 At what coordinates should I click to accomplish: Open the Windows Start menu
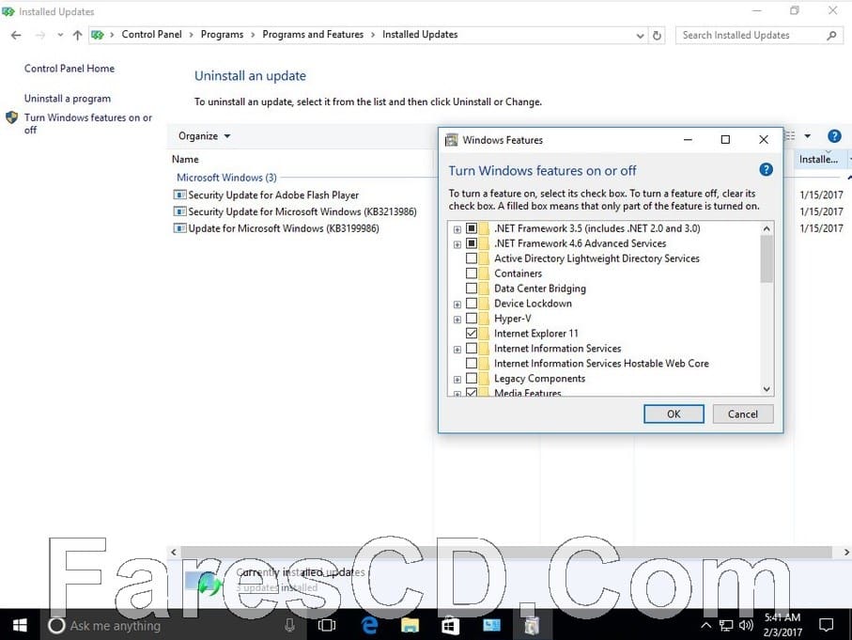pyautogui.click(x=20, y=625)
